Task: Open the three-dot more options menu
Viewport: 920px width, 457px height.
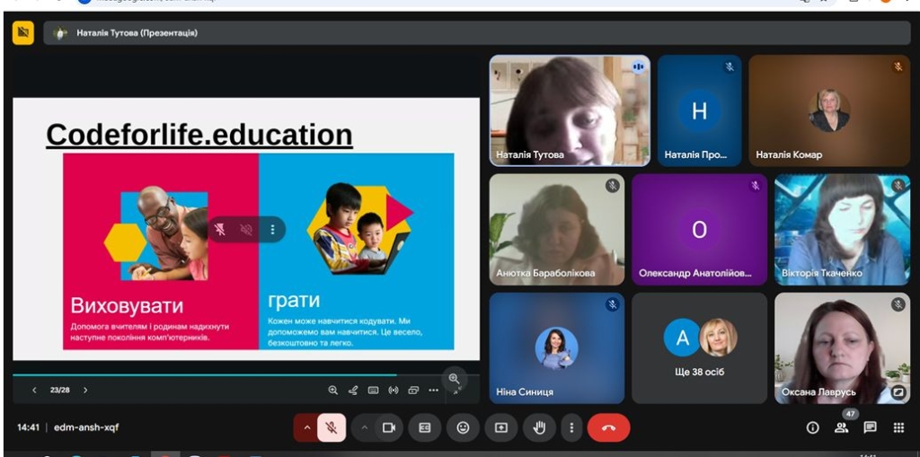Action: click(x=571, y=427)
